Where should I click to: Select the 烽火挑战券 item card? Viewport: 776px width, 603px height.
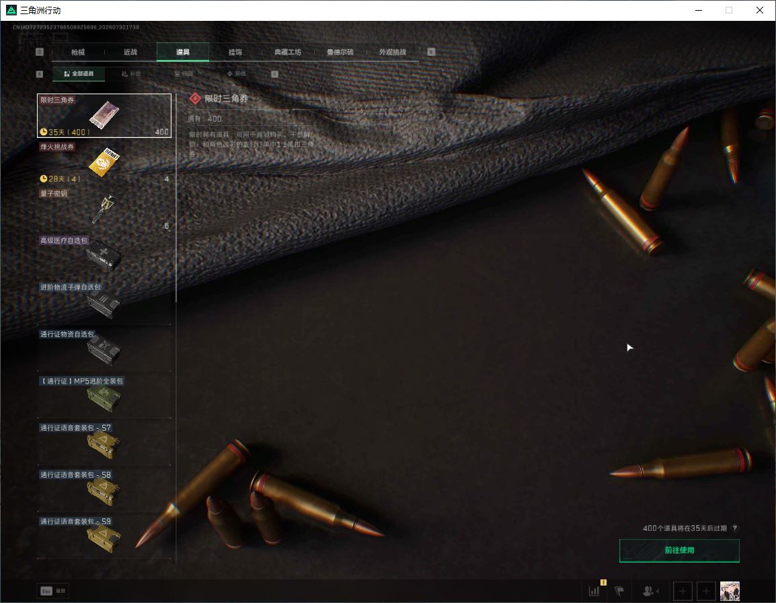coord(104,162)
